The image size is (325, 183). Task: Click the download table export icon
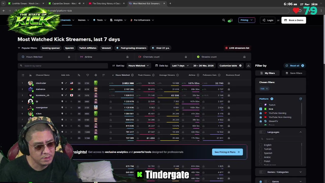pos(249,66)
